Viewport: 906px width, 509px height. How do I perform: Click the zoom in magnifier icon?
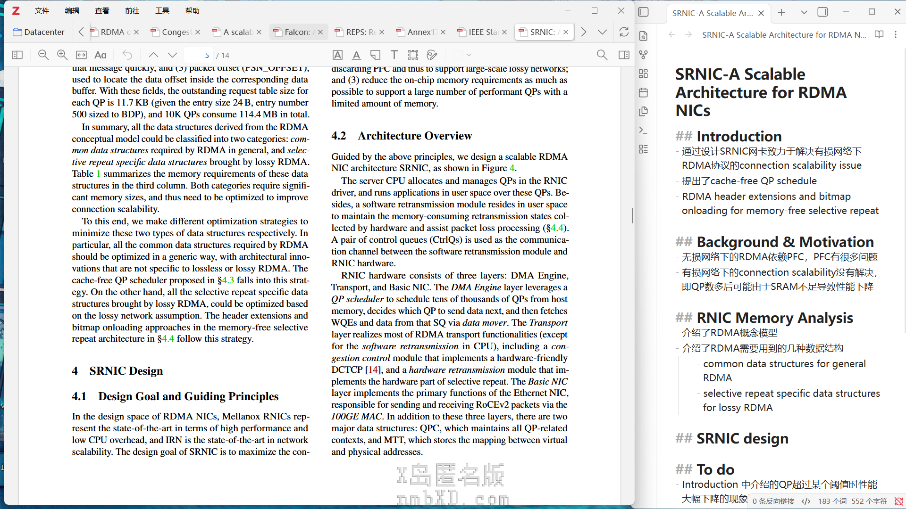pos(62,55)
